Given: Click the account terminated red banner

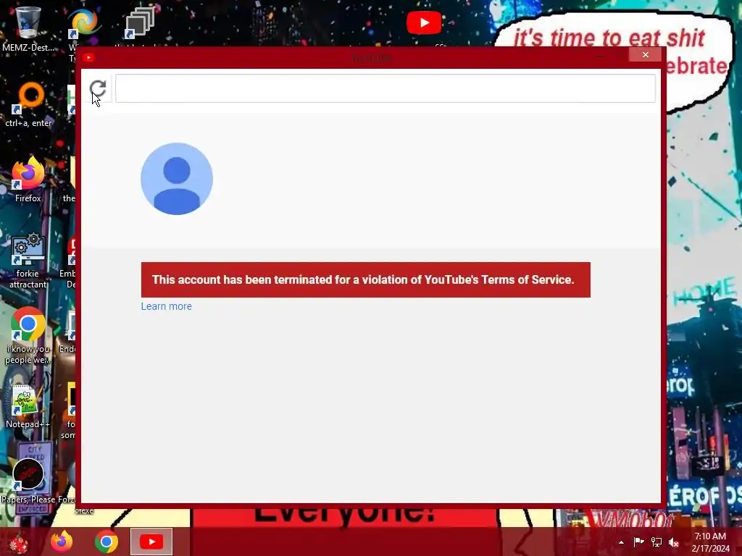Looking at the screenshot, I should tap(365, 280).
